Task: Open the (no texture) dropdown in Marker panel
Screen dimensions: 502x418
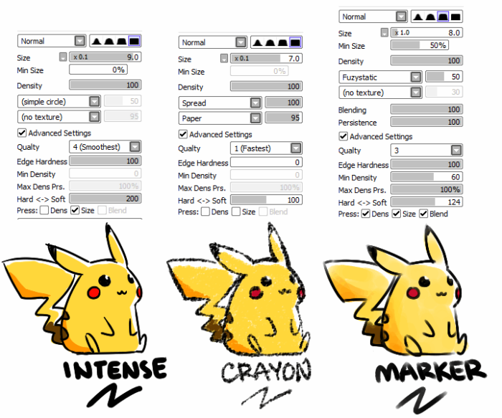Action: [381, 92]
